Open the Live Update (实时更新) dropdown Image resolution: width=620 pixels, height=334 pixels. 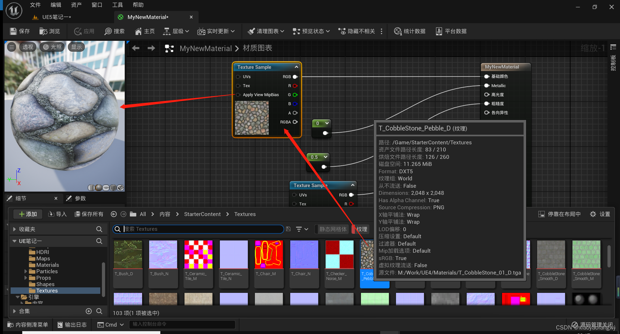216,31
